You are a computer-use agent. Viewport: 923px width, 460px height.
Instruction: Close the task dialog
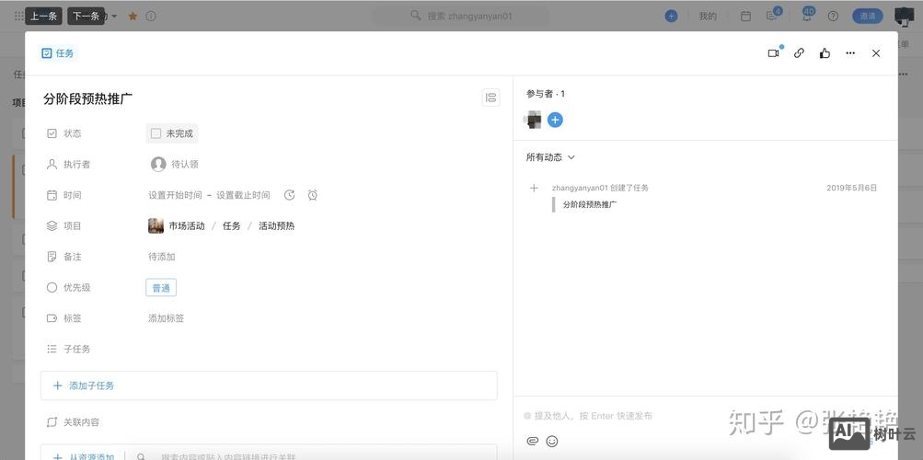pyautogui.click(x=876, y=53)
